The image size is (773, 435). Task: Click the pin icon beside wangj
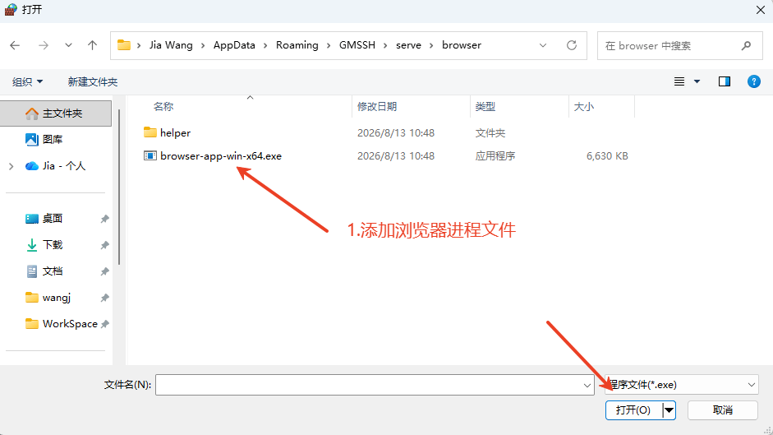coord(104,298)
